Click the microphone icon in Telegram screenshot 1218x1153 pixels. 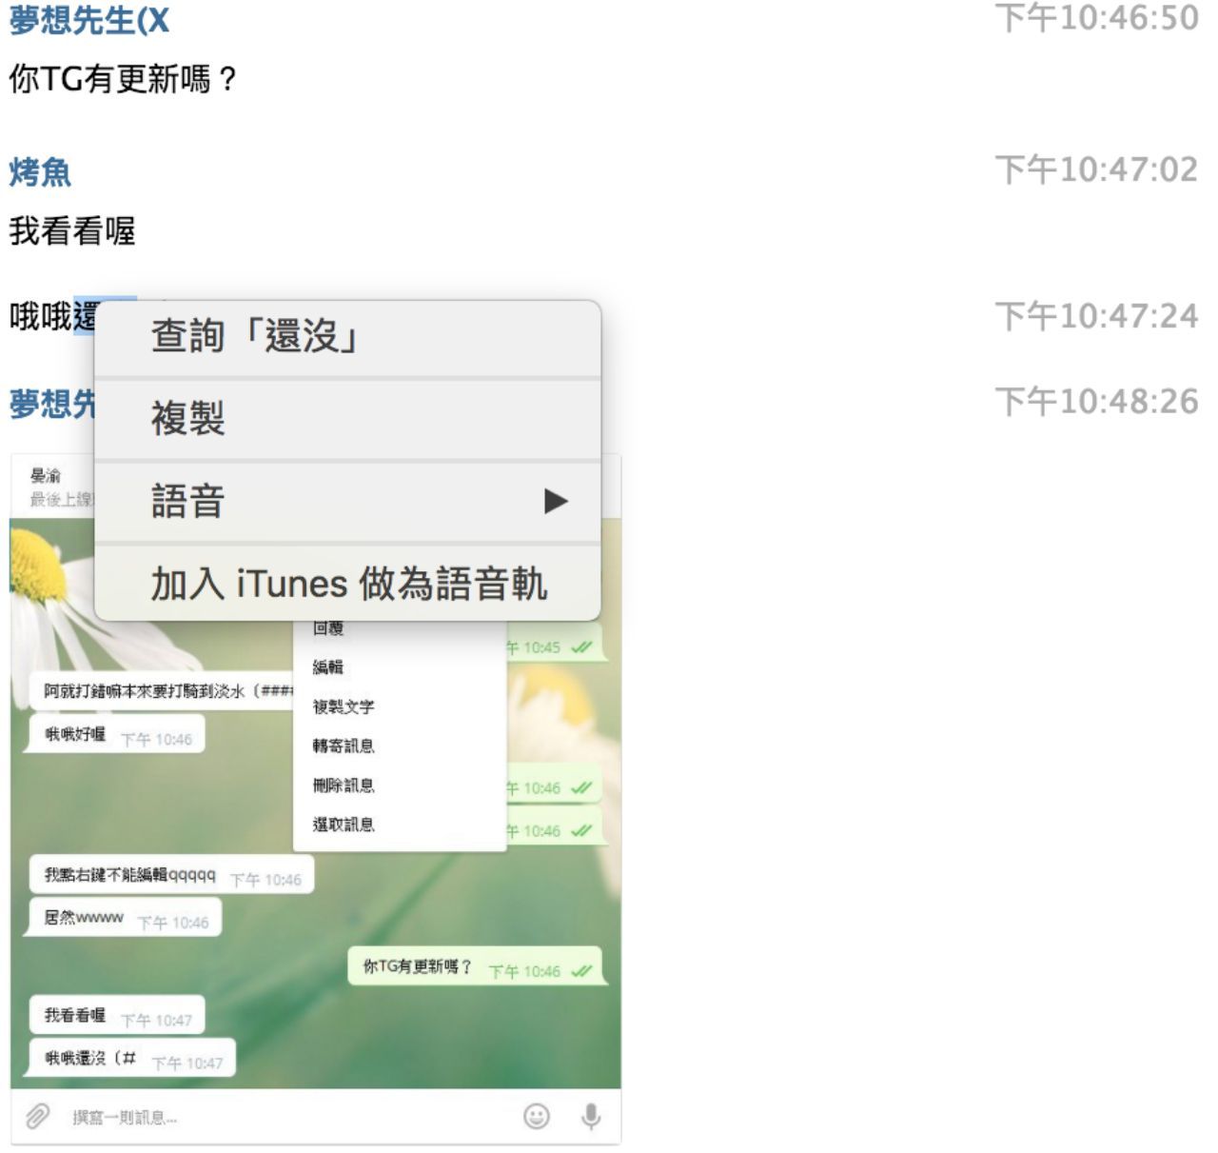(x=591, y=1116)
